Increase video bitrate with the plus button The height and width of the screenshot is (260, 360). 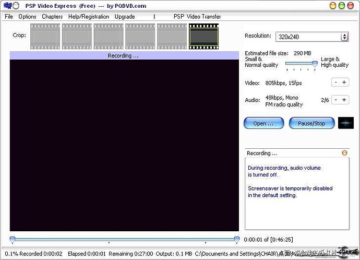pos(344,82)
